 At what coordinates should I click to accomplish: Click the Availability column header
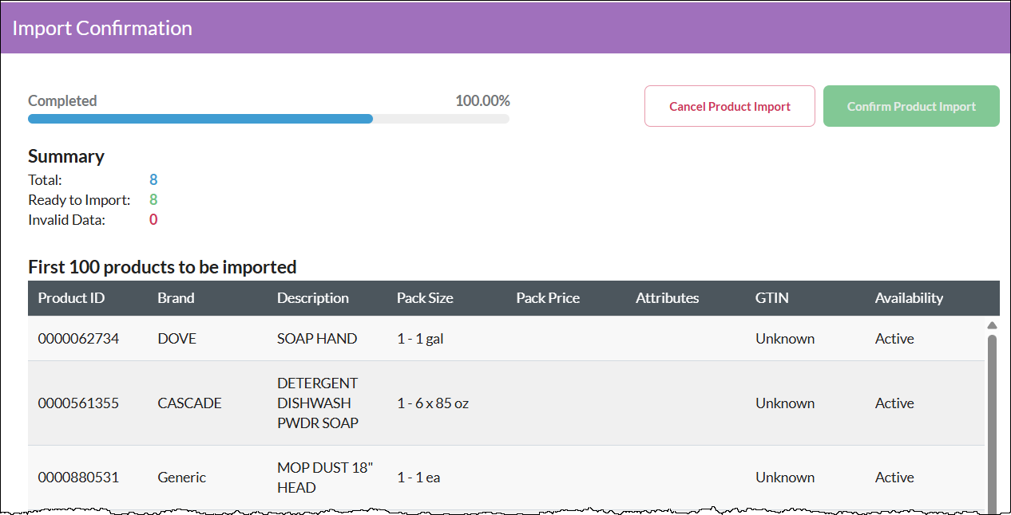pyautogui.click(x=909, y=298)
